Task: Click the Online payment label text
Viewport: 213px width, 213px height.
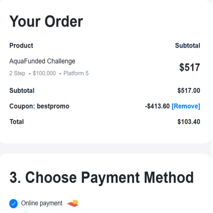Action: pos(42,203)
